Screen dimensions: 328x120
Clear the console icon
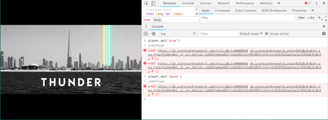[x=153, y=34]
